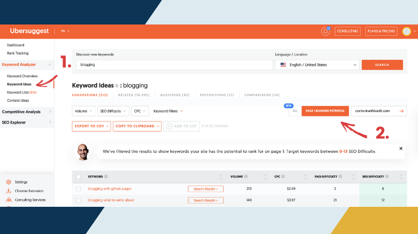Click the Ubersuggest logo
The image size is (418, 234).
(29, 31)
